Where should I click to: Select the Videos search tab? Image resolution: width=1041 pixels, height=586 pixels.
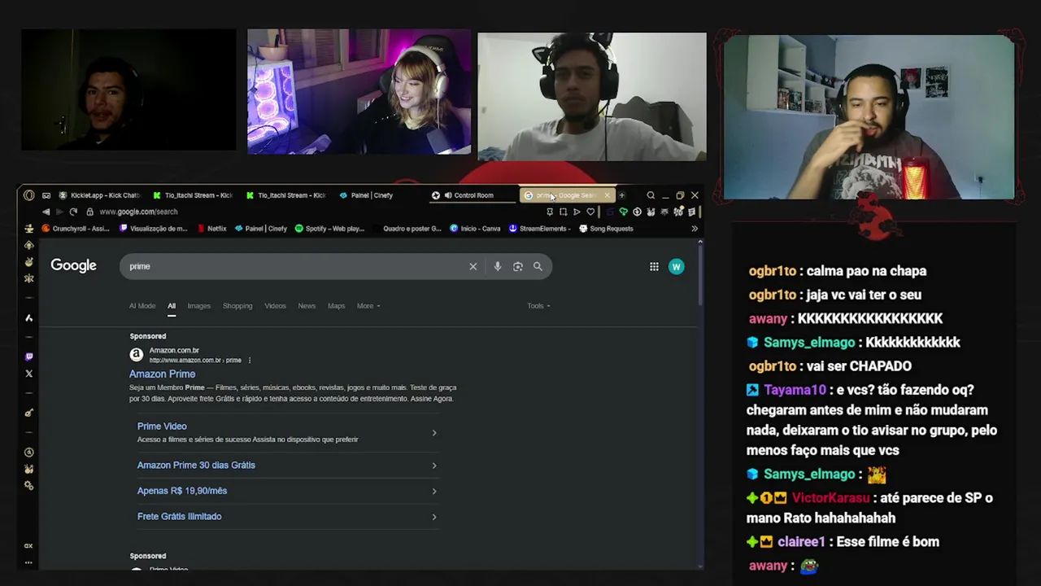coord(275,306)
